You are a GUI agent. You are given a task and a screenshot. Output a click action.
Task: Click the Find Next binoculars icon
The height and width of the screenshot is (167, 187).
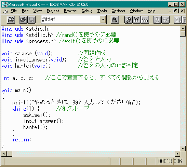[x=115, y=20]
